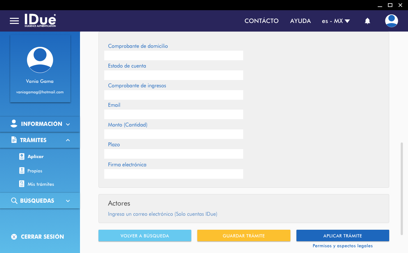Image resolution: width=408 pixels, height=253 pixels.
Task: Open Permisos y aspectos legales link
Action: [343, 246]
